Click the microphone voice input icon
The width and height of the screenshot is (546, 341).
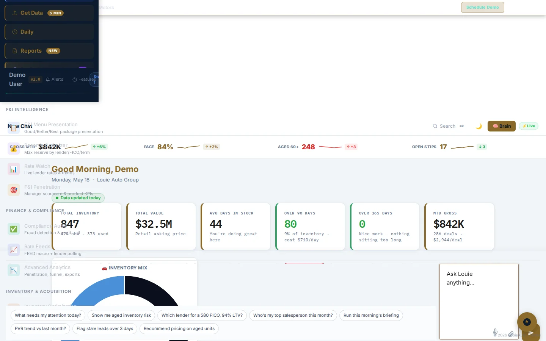point(495,332)
